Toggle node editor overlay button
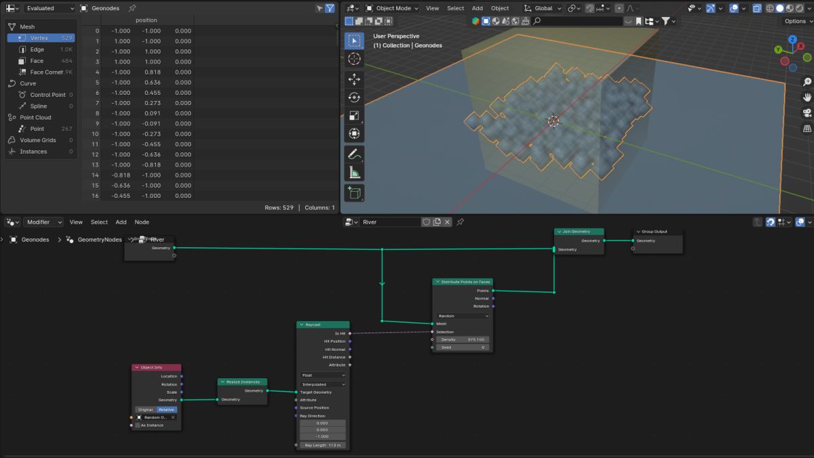 click(x=800, y=222)
